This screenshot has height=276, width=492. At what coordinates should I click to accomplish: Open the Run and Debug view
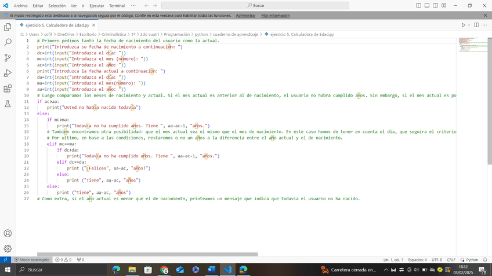click(x=8, y=73)
